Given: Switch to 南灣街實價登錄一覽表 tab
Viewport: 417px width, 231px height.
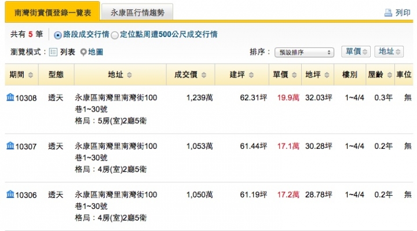Looking at the screenshot, I should (52, 12).
